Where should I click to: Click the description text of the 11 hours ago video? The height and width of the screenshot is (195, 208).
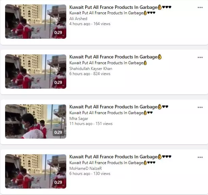pyautogui.click(x=111, y=113)
